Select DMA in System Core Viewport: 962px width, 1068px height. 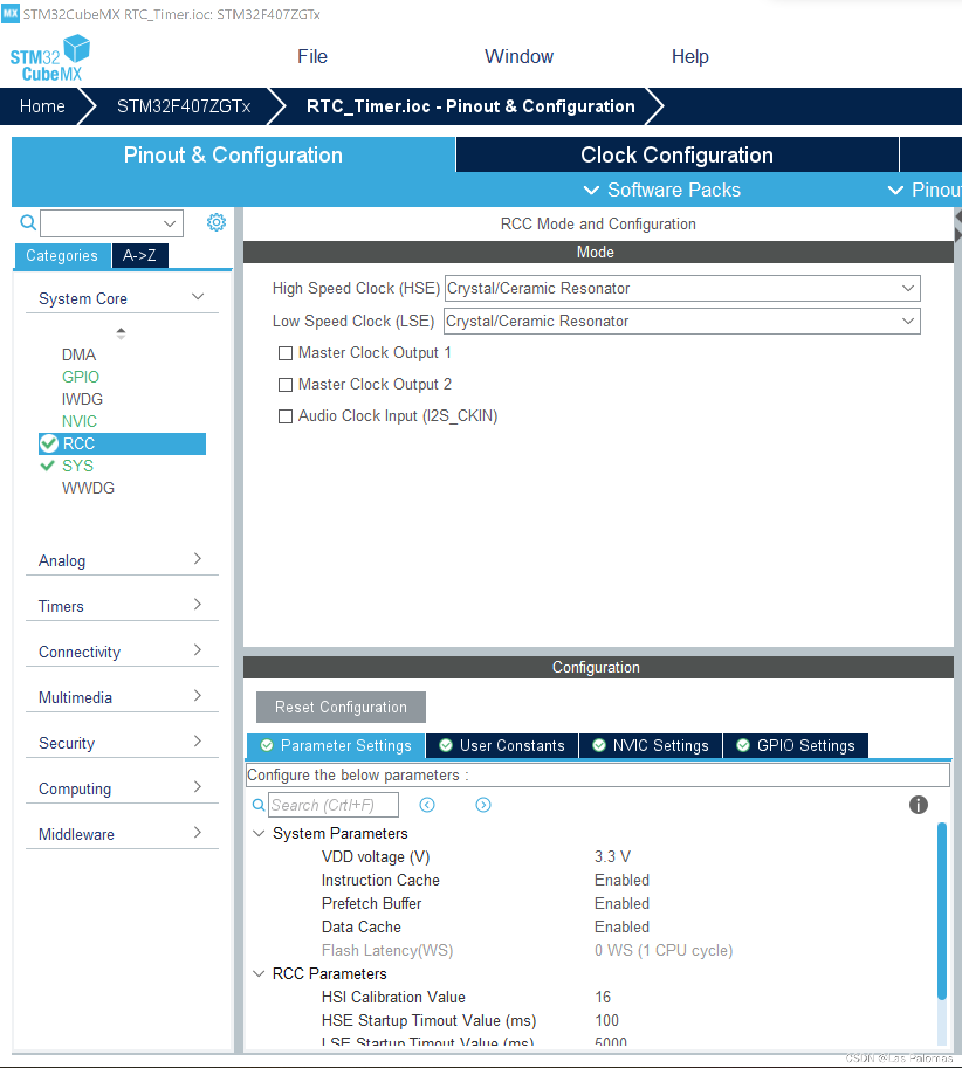[79, 355]
